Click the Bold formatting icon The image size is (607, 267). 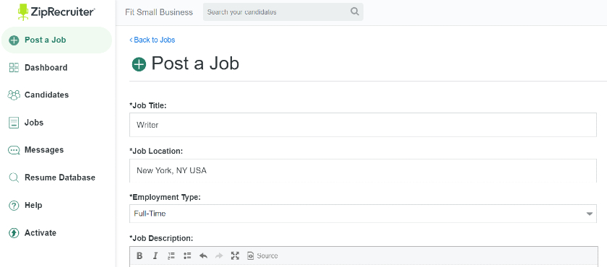(139, 255)
